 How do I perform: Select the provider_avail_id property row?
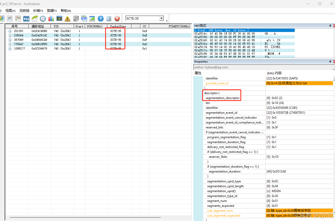click(268, 83)
